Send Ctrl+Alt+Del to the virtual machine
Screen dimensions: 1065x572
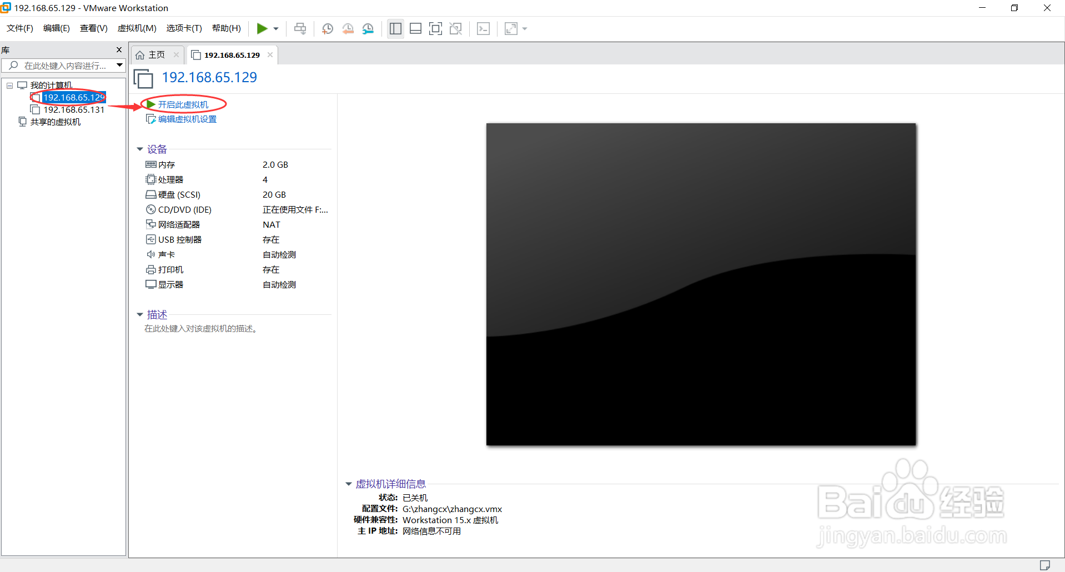click(x=300, y=28)
